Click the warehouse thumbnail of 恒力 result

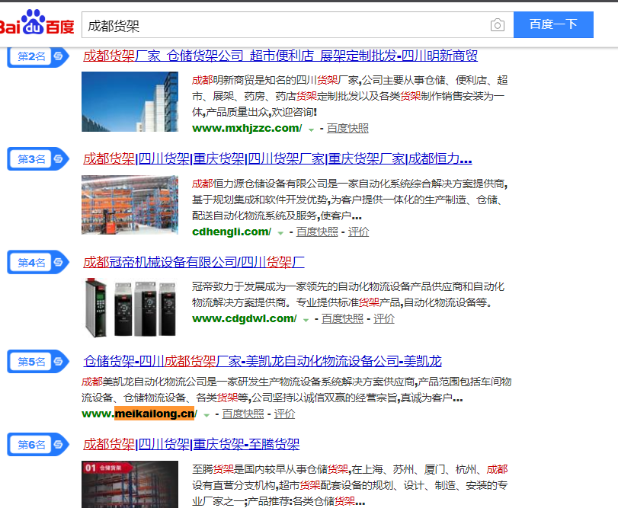[x=130, y=205]
